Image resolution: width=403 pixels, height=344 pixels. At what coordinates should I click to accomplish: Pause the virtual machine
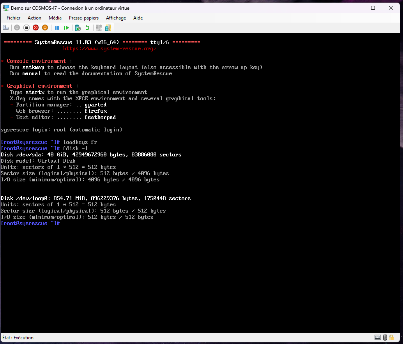coord(57,28)
